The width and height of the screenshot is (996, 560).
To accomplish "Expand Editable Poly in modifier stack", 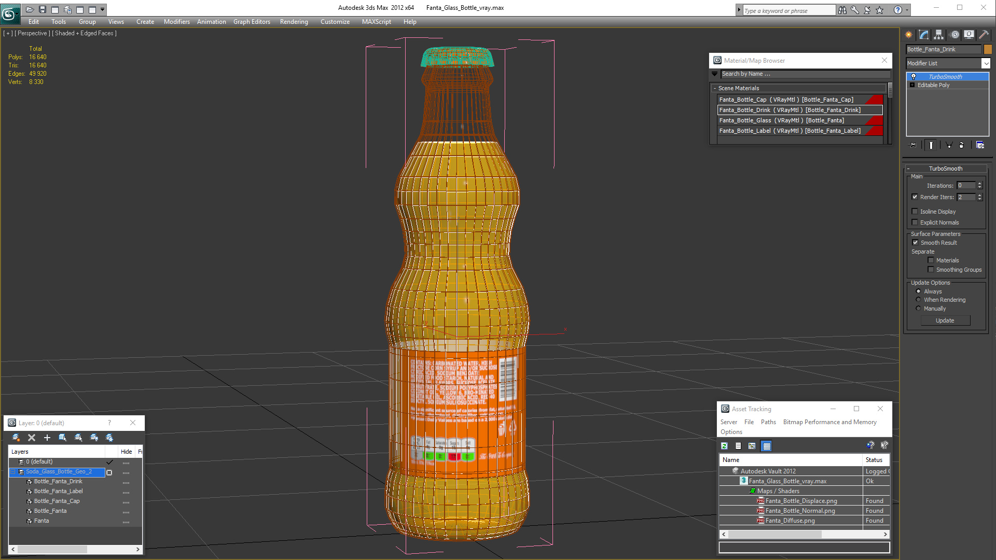I will coord(912,85).
